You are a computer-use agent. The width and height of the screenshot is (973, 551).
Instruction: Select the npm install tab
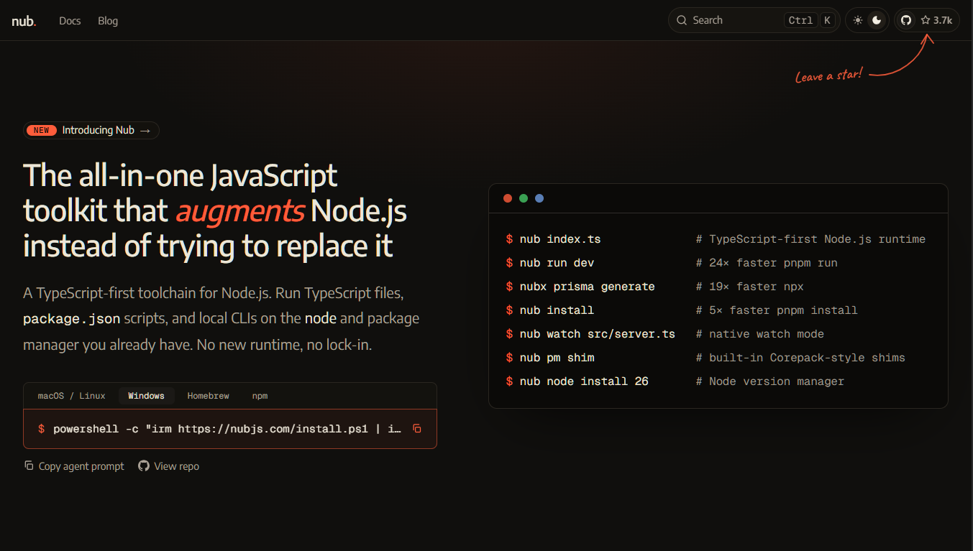point(260,396)
